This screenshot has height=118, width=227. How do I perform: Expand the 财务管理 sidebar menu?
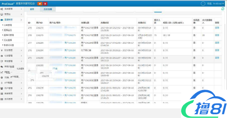(x=11, y=50)
